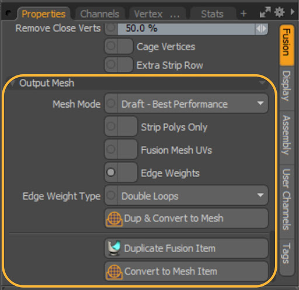299x290 pixels.
Task: Click the Assembly vertical side tab
Action: [287, 135]
